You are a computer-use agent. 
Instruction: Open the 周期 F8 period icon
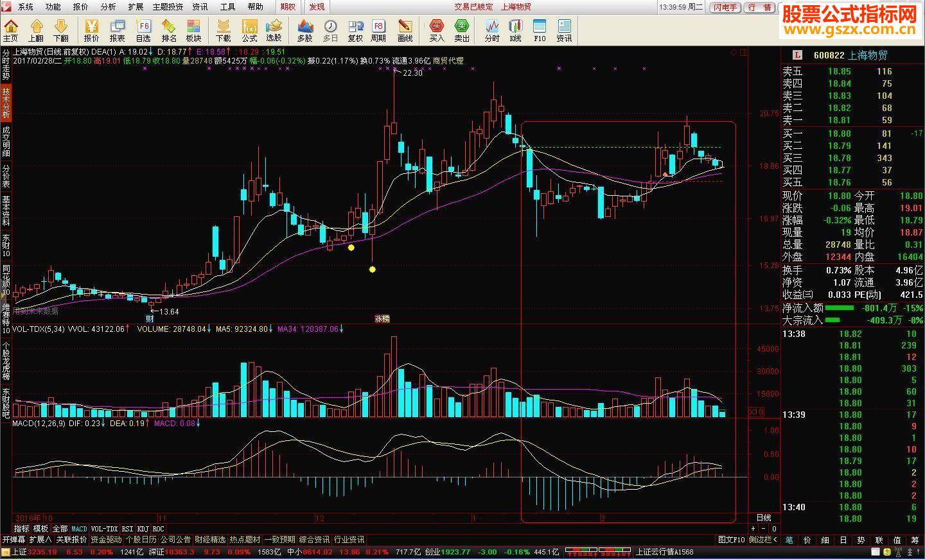click(x=378, y=30)
